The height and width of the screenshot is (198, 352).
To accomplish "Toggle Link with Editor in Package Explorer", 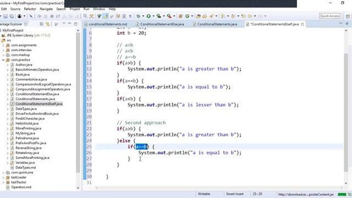I will (x=48, y=24).
